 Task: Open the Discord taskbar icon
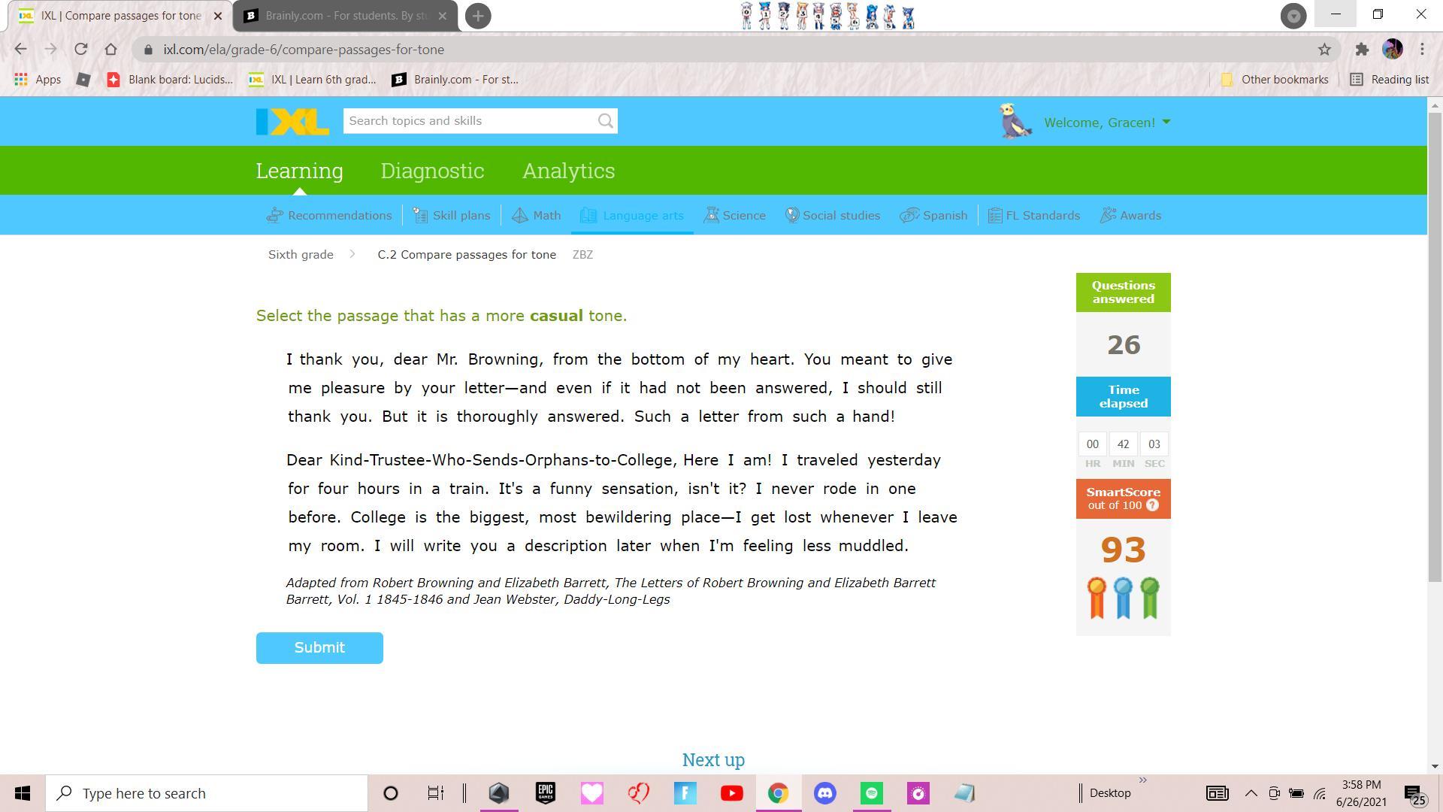pos(825,793)
